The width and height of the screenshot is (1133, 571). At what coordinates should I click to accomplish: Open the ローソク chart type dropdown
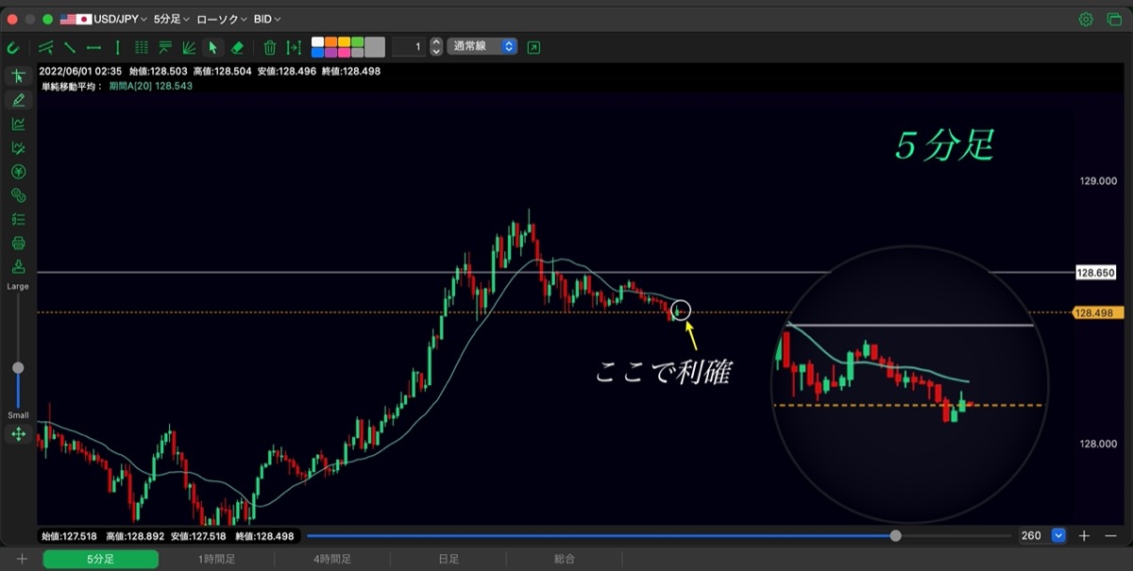pos(223,19)
